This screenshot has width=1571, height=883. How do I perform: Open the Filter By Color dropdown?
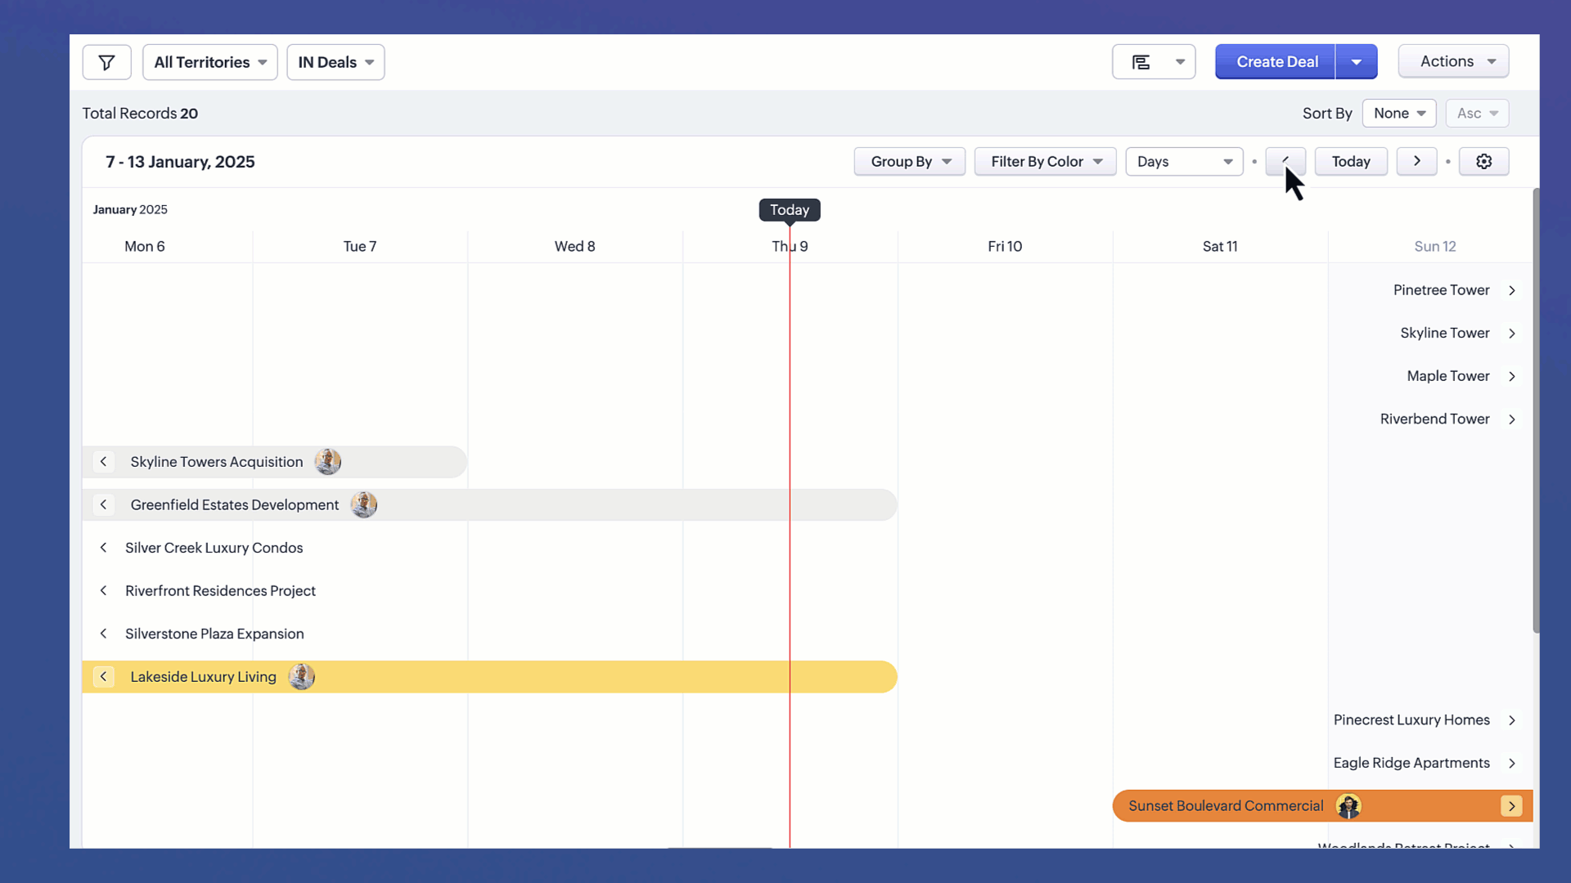point(1045,162)
